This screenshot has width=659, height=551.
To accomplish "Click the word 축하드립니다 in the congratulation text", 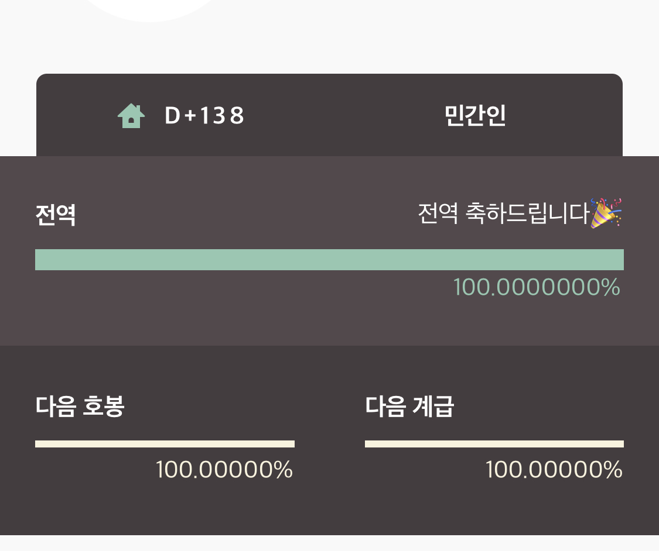I will coord(526,214).
